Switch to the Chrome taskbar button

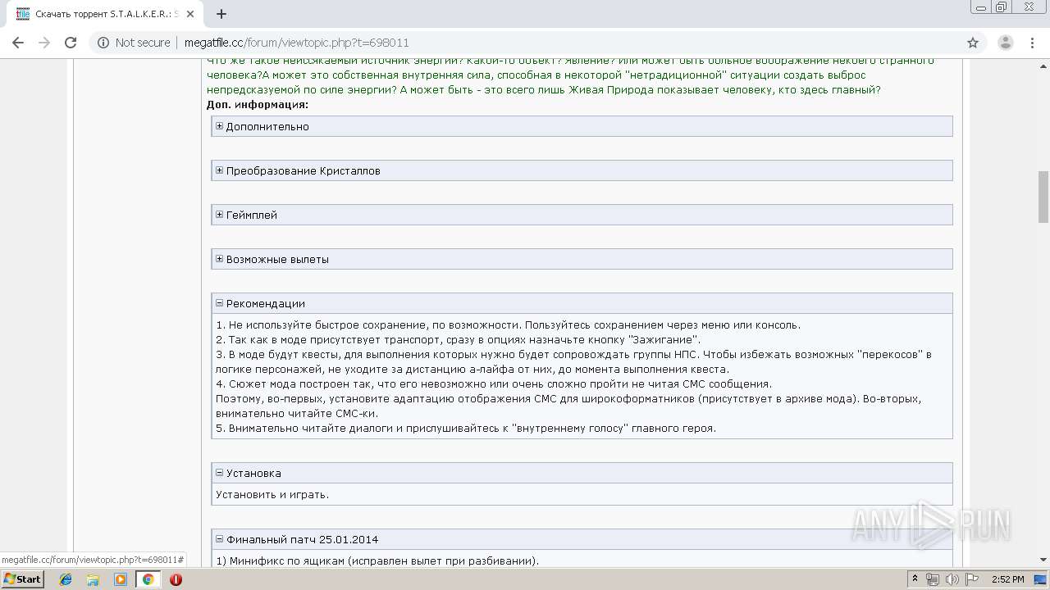(148, 579)
